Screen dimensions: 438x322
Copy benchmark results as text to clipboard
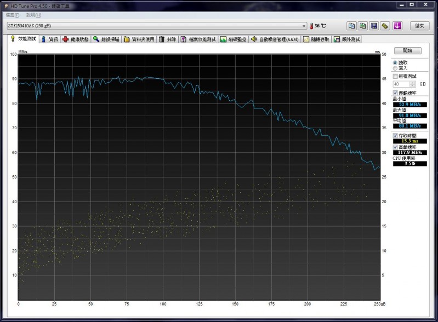pyautogui.click(x=351, y=26)
